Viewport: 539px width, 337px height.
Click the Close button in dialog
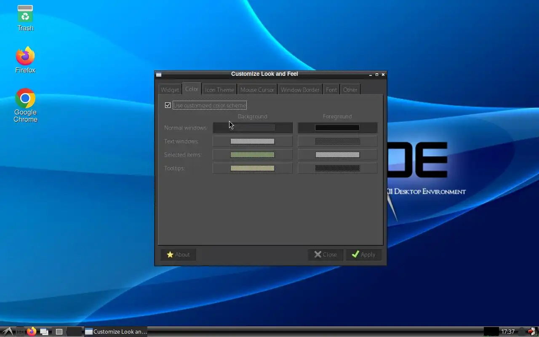pyautogui.click(x=326, y=254)
